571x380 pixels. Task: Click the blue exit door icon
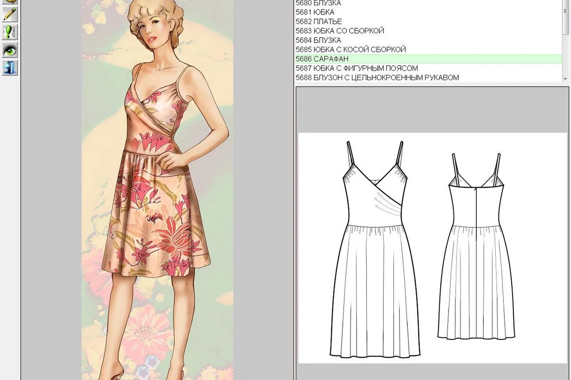[x=10, y=68]
